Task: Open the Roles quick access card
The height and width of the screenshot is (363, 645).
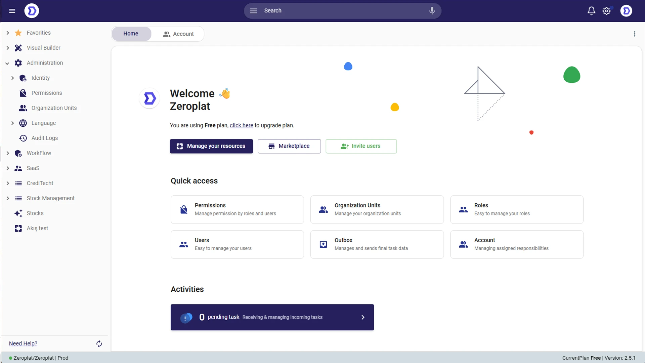Action: (x=517, y=209)
